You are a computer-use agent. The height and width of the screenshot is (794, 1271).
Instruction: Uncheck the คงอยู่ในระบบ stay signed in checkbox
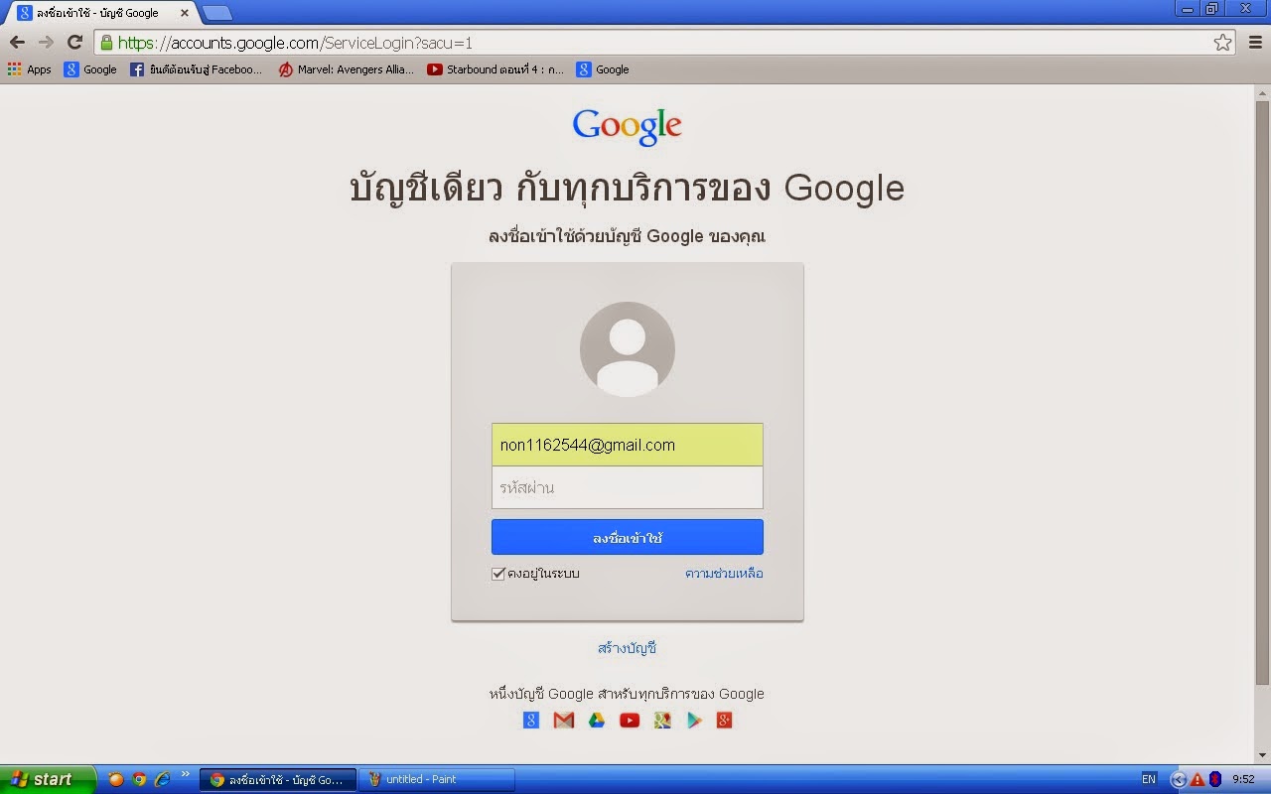(x=498, y=574)
